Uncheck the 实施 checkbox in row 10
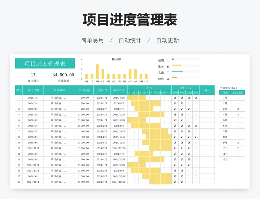 point(189,148)
